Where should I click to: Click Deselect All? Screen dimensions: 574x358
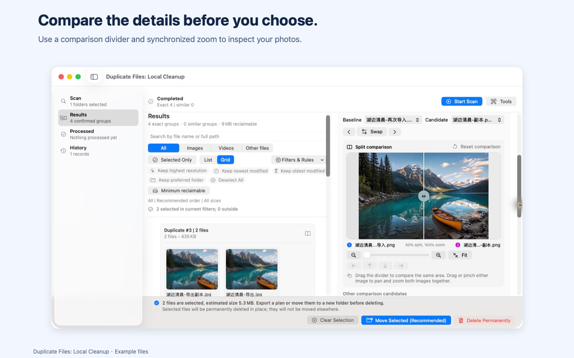[x=227, y=180]
